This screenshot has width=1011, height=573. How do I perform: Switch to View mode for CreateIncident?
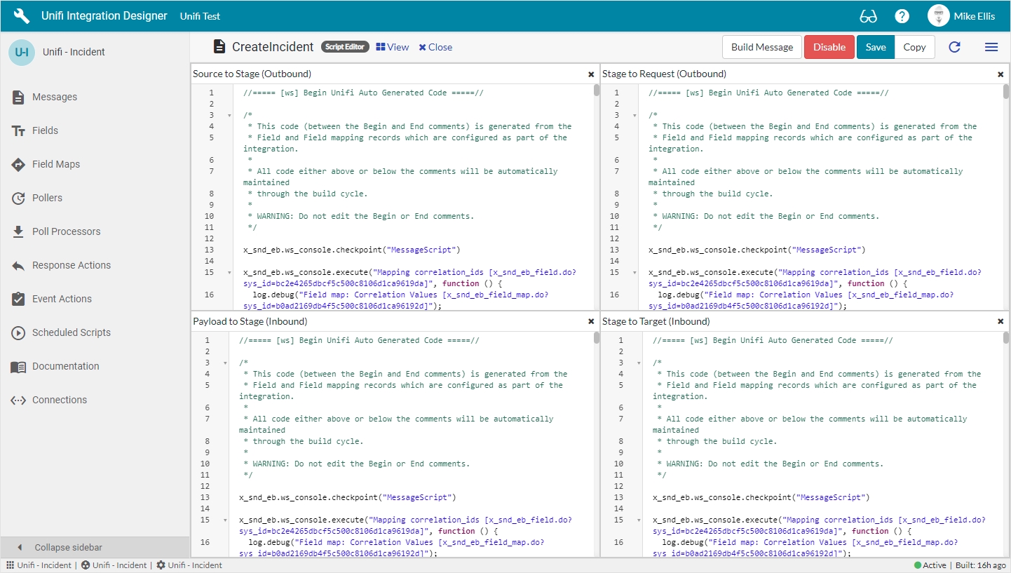(393, 47)
